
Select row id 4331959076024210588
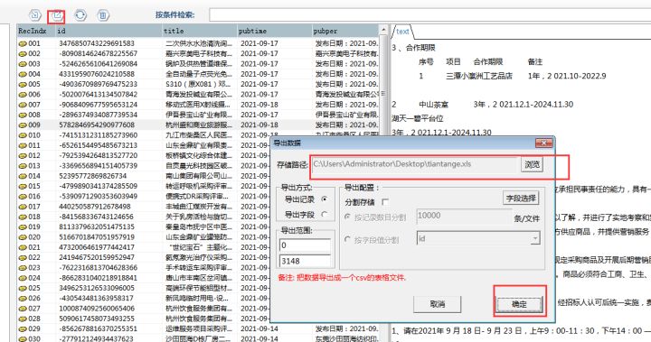point(97,74)
